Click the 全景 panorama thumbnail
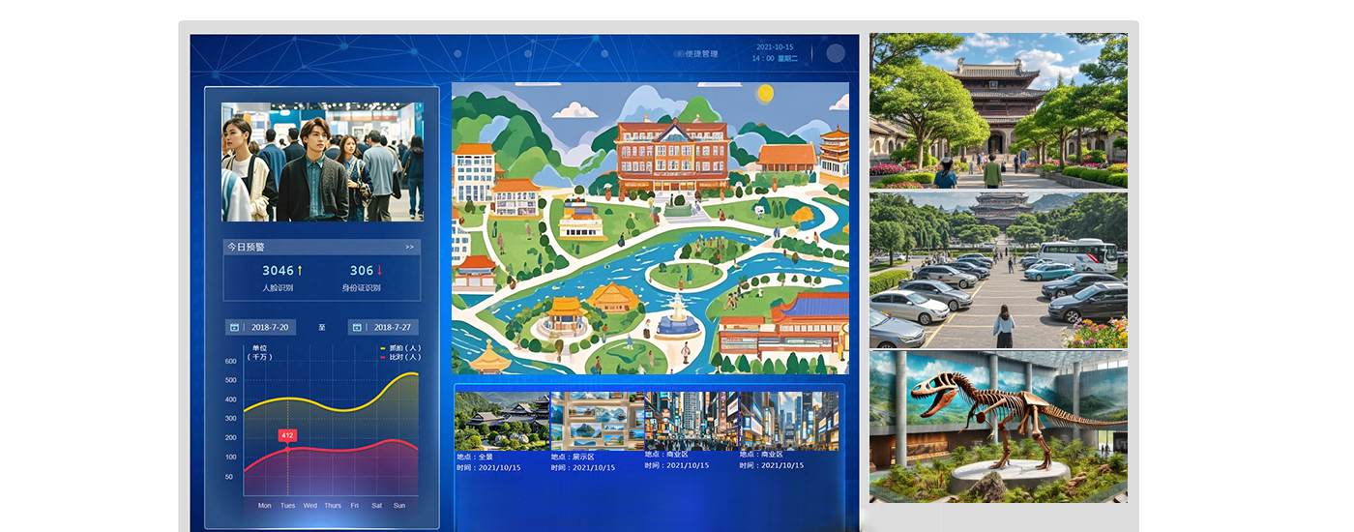This screenshot has width=1354, height=532. (x=501, y=421)
